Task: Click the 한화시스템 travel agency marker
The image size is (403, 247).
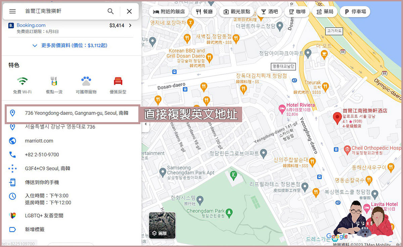Action: point(200,201)
